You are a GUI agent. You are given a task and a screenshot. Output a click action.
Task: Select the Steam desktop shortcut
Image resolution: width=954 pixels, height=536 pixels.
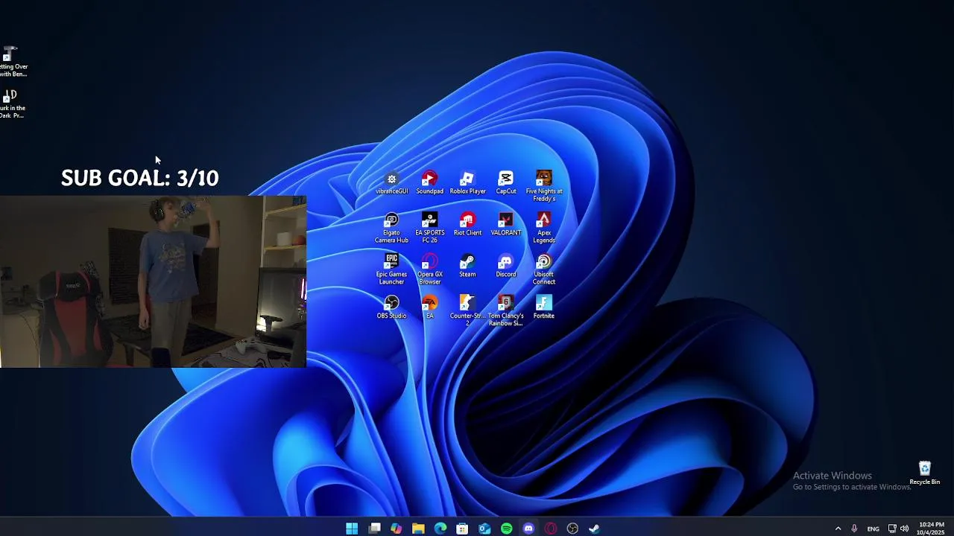[x=467, y=267]
